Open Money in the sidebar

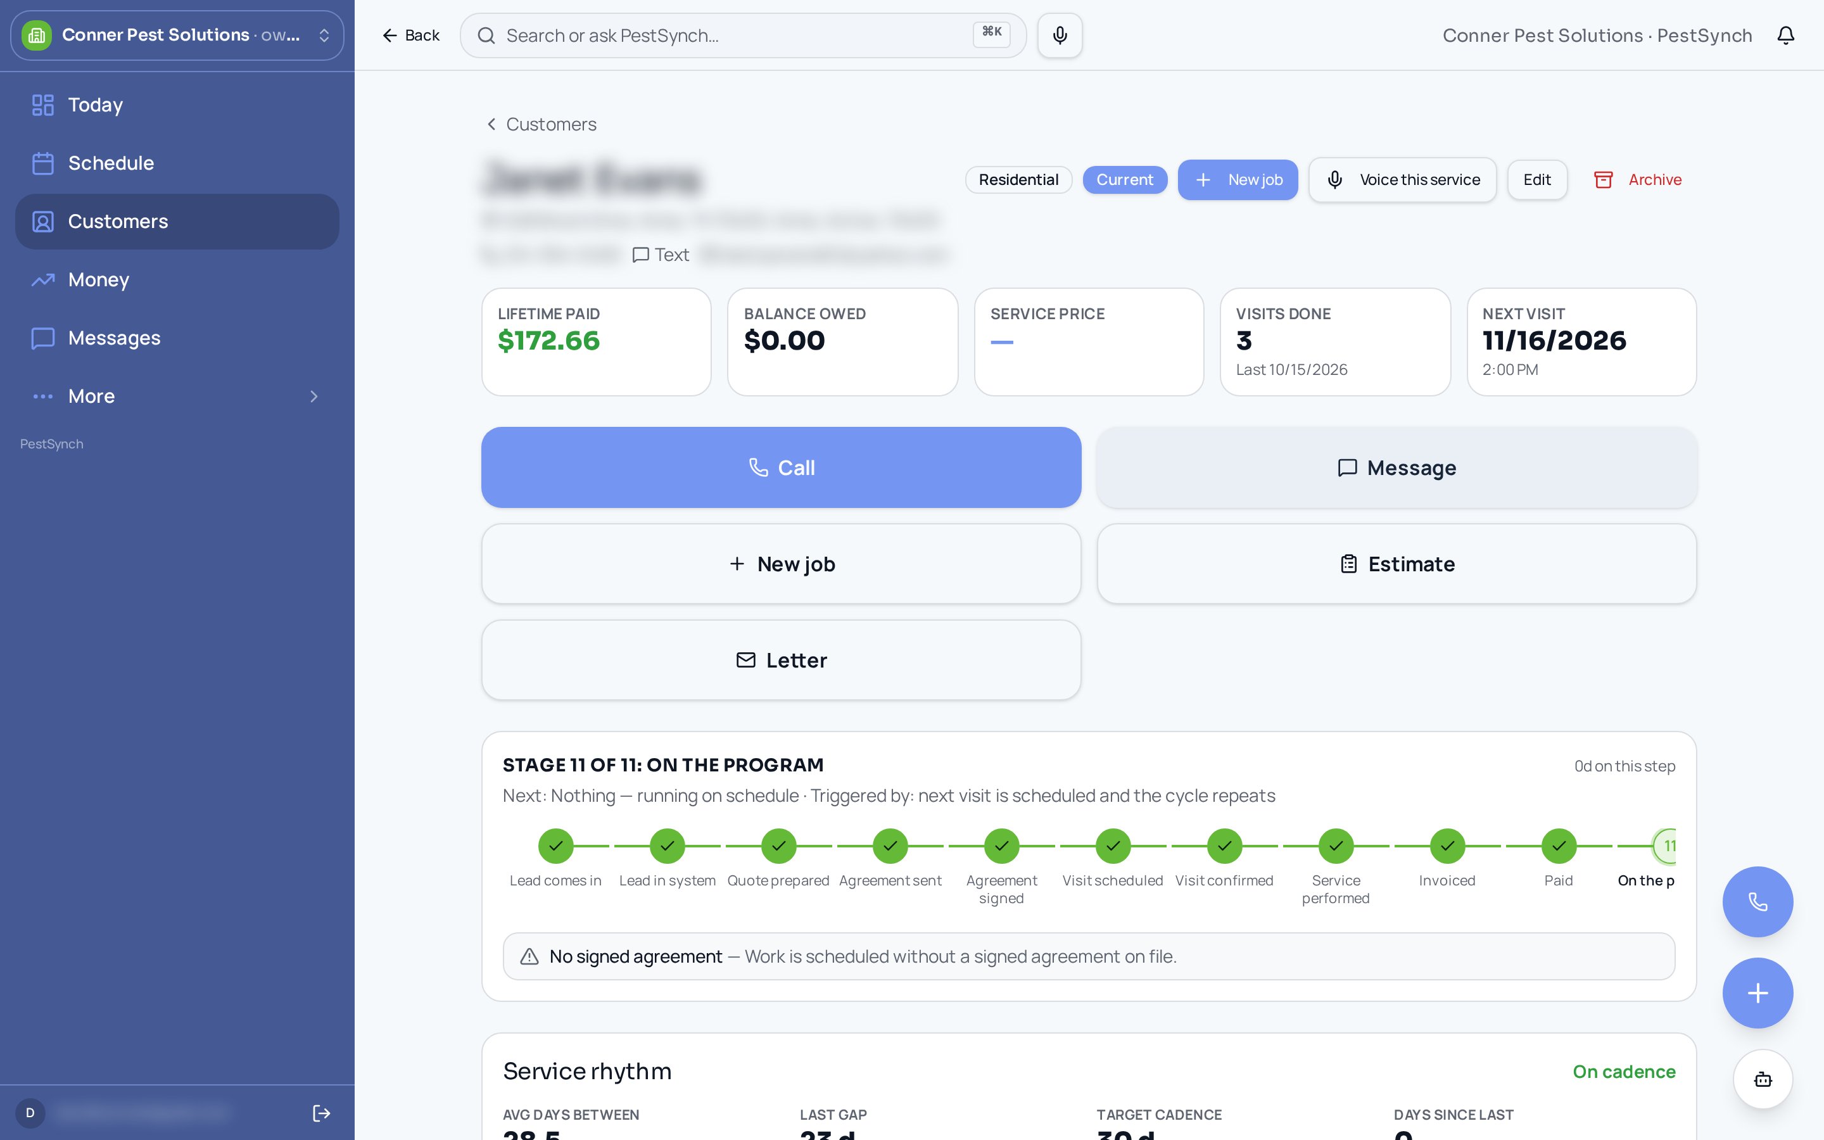(177, 280)
